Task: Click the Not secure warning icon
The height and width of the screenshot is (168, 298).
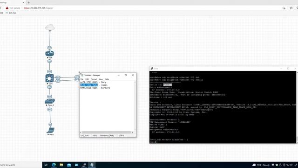Action: [7, 8]
